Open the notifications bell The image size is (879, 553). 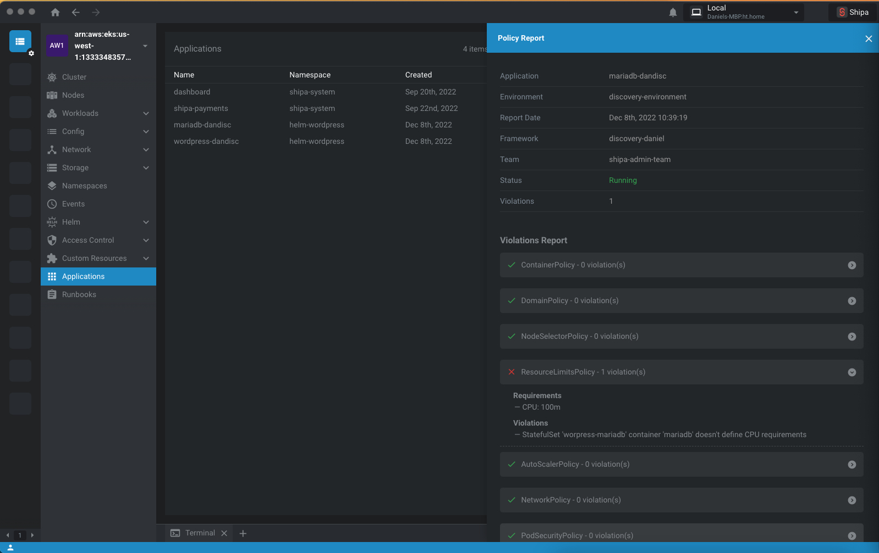(x=673, y=12)
